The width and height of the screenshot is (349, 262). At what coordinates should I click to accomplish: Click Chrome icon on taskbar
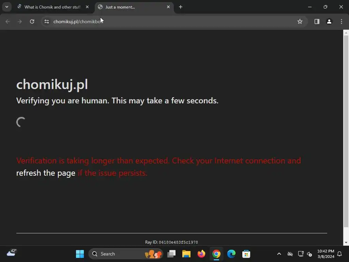(216, 254)
